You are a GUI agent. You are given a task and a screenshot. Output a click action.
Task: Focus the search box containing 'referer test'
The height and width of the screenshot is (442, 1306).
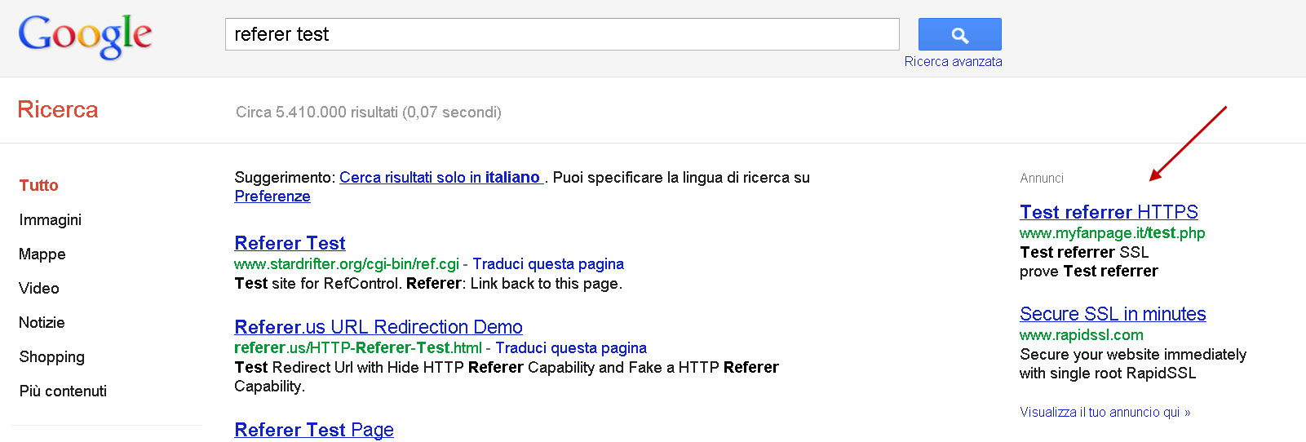[561, 34]
